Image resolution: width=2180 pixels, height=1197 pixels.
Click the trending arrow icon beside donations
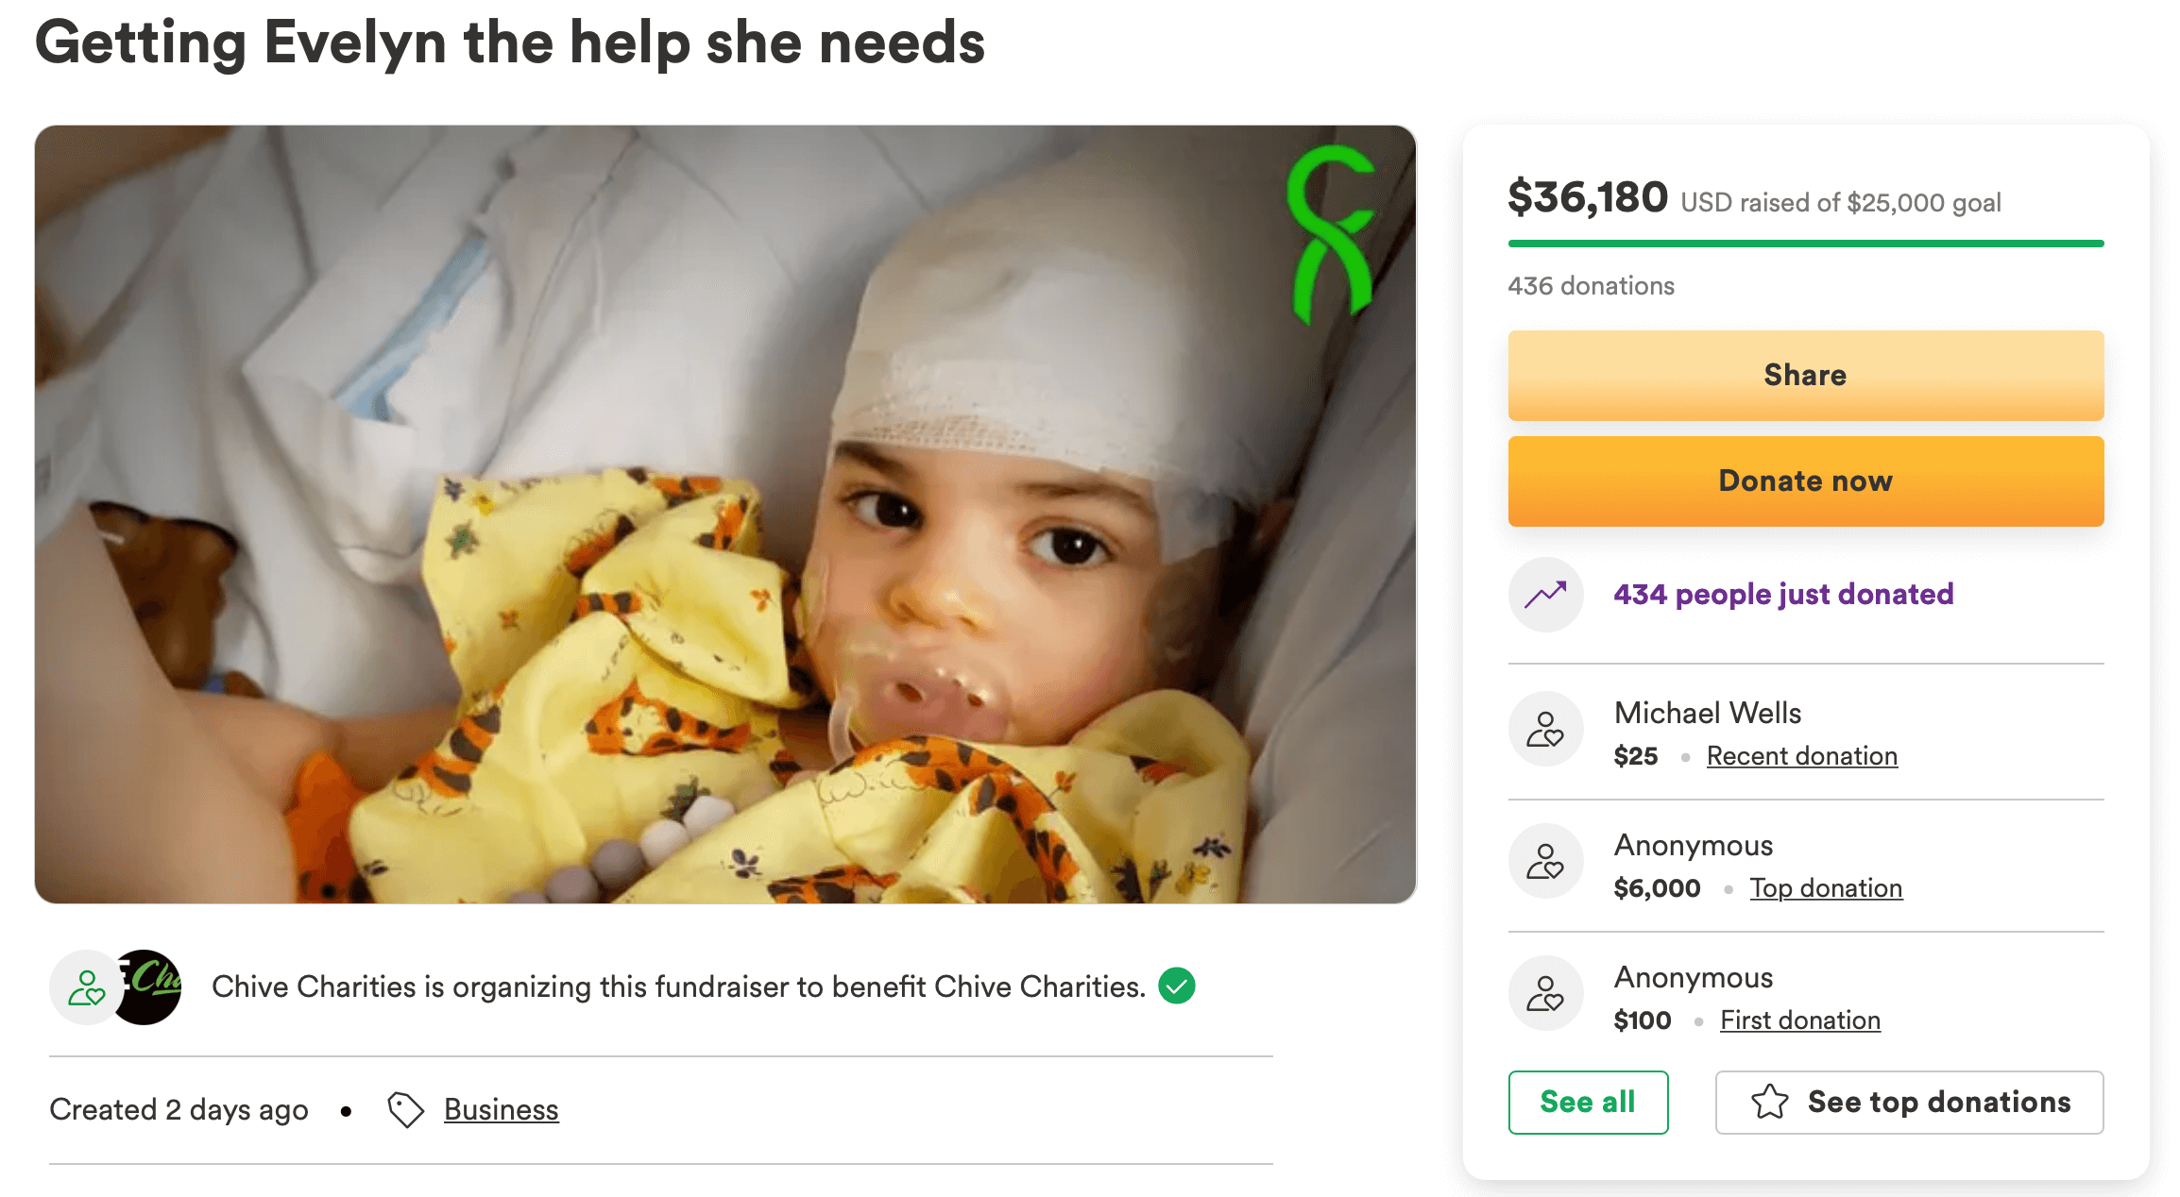click(x=1545, y=595)
